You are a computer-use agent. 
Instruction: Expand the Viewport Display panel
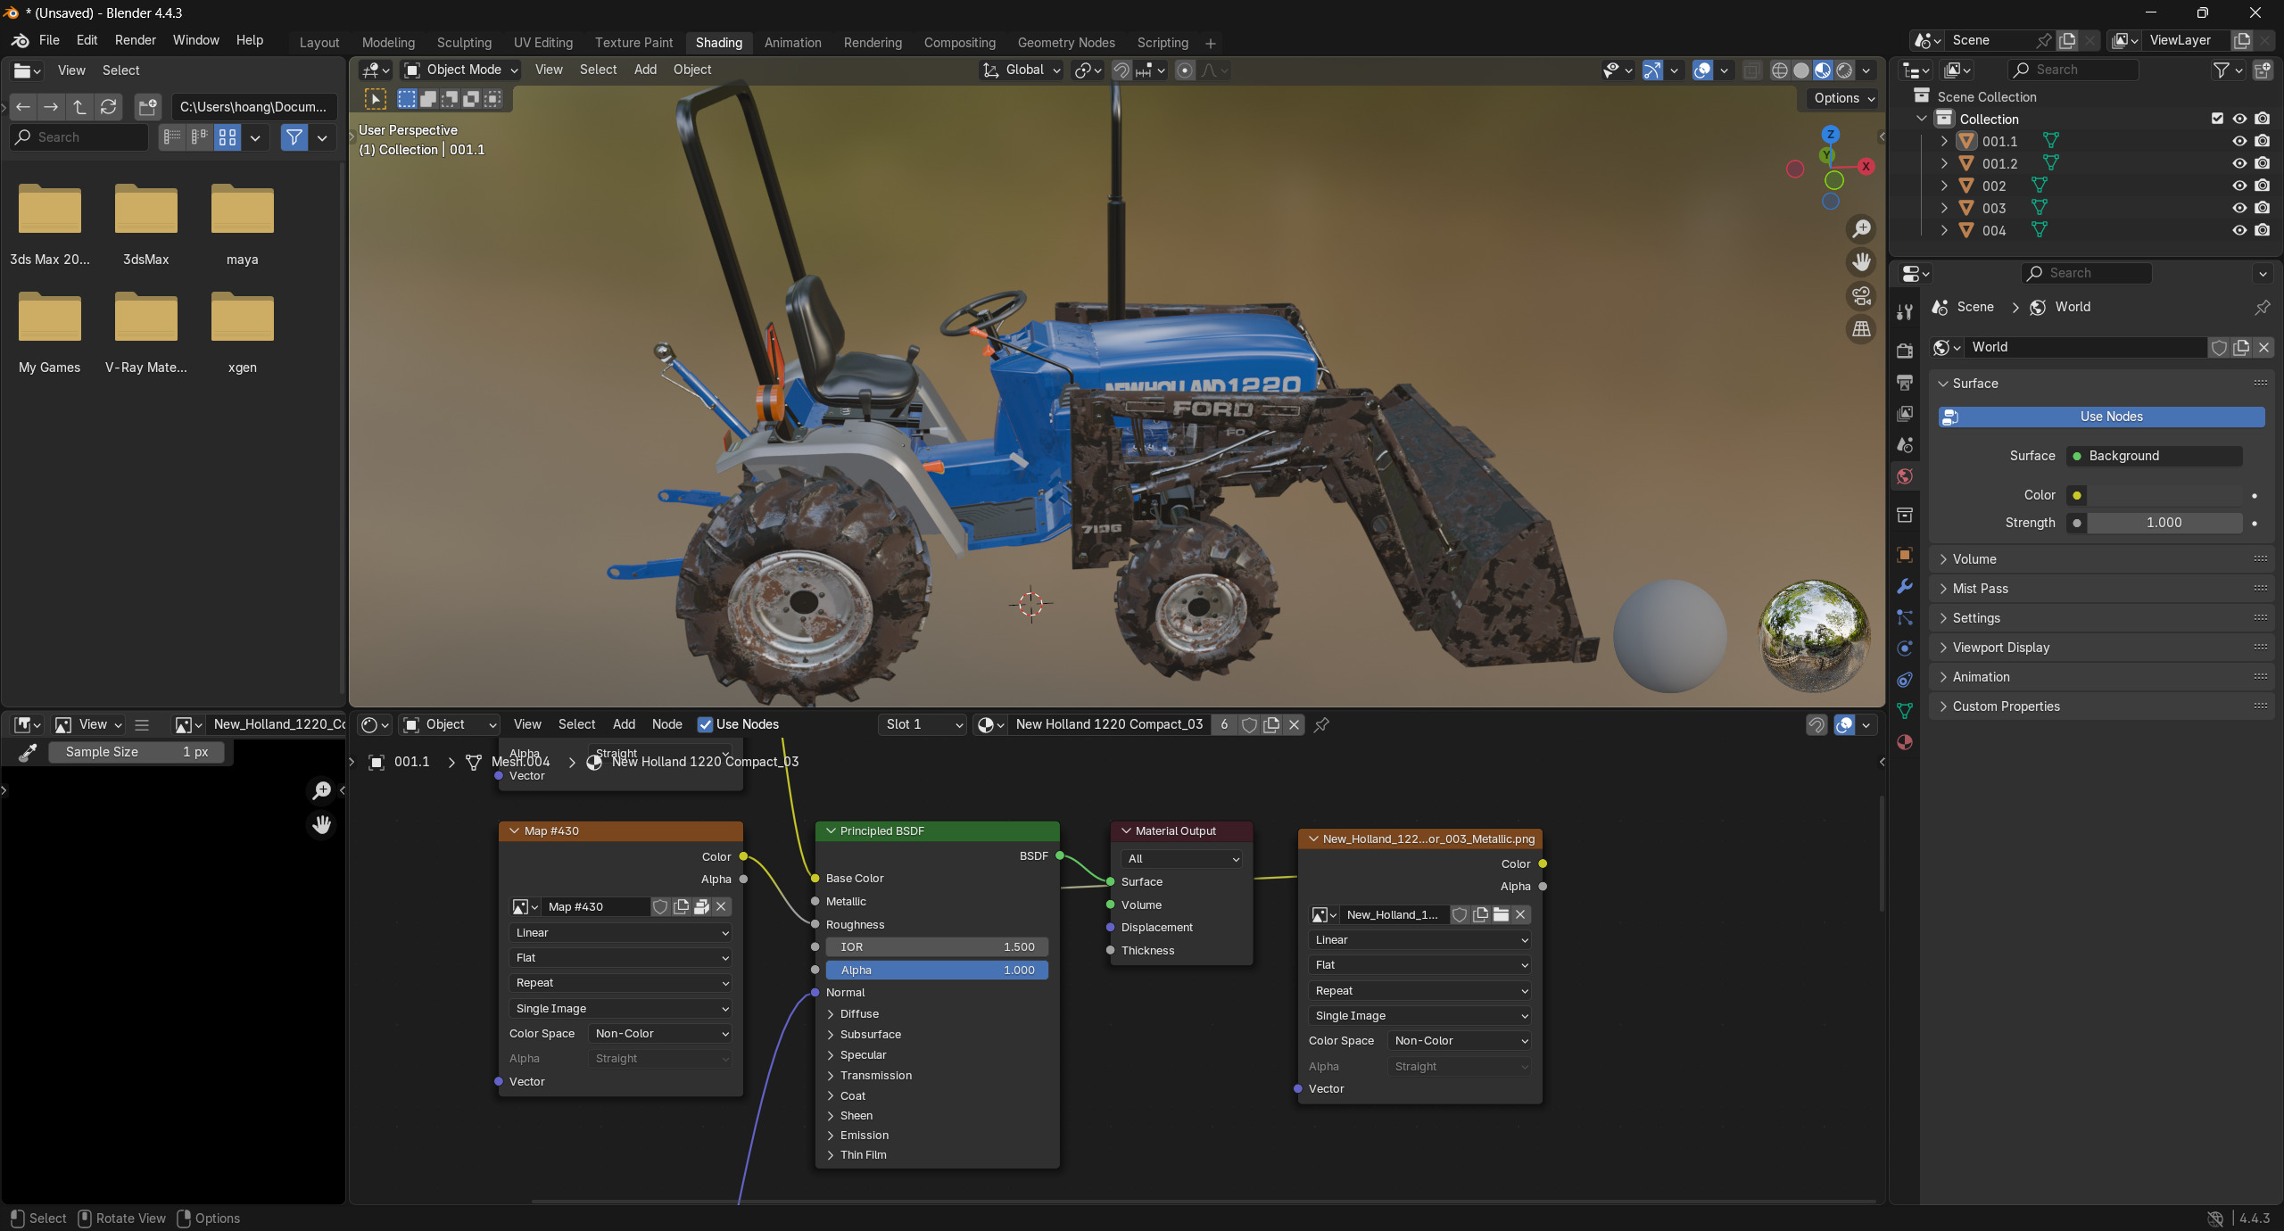coord(2100,648)
